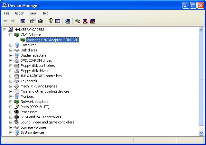
Task: Click the Help toolbar icon
Action: (50, 21)
